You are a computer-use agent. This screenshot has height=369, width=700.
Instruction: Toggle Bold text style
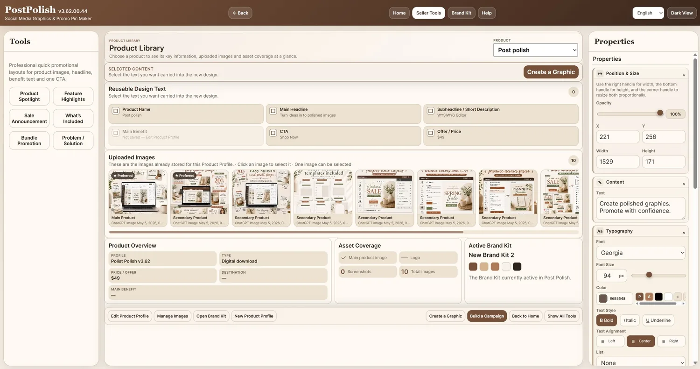pos(607,320)
